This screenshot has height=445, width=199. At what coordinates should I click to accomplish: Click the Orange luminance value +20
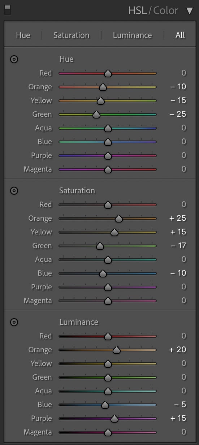pos(177,350)
